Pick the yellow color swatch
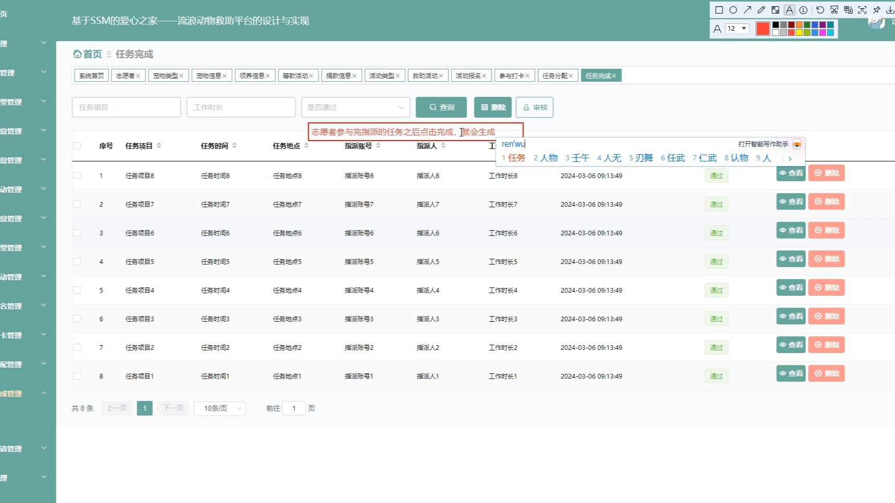The image size is (895, 503). tap(799, 32)
